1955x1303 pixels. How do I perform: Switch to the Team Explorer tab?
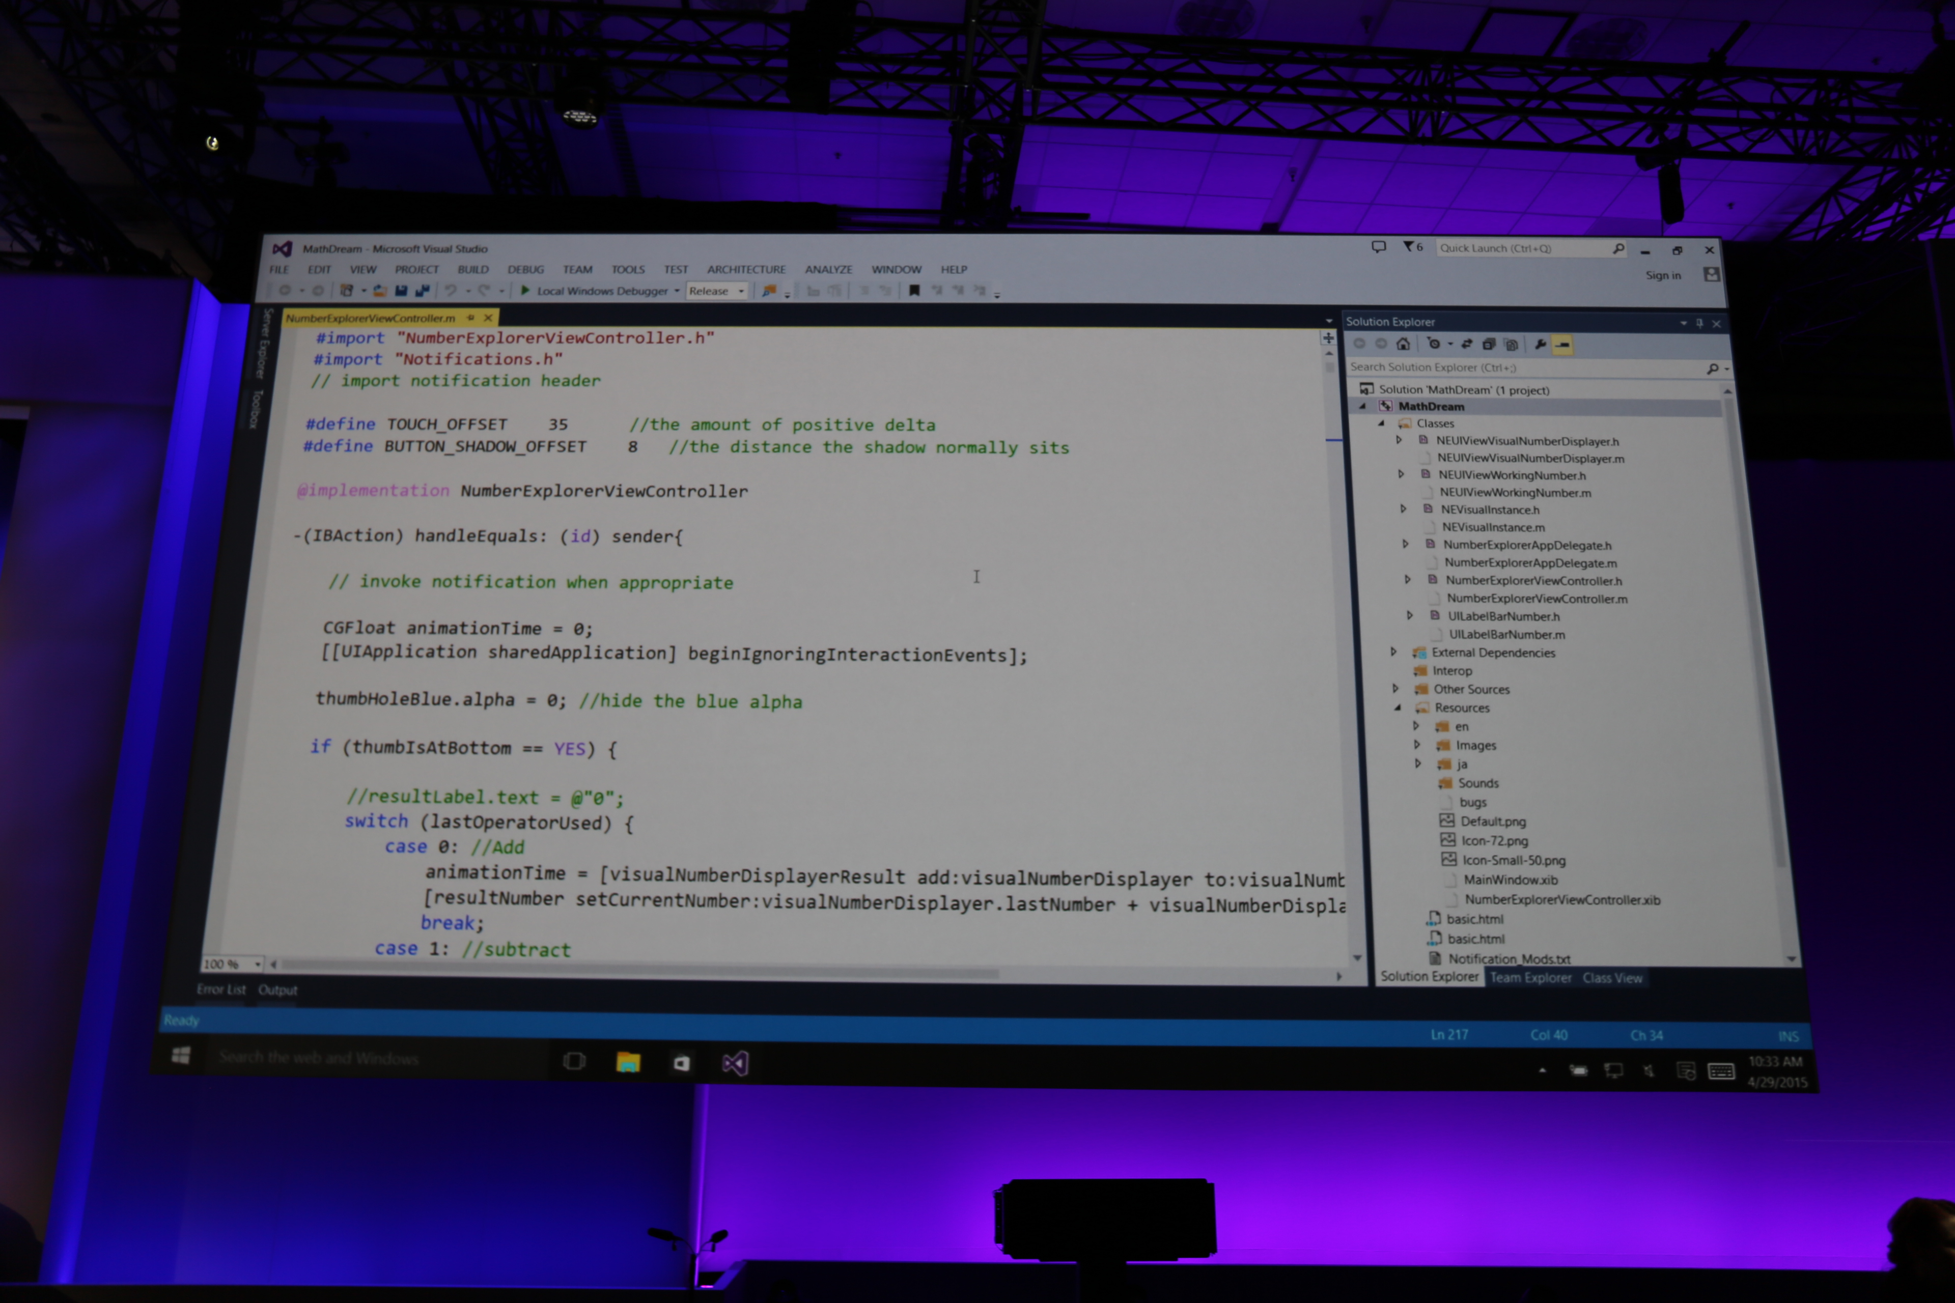1530,977
